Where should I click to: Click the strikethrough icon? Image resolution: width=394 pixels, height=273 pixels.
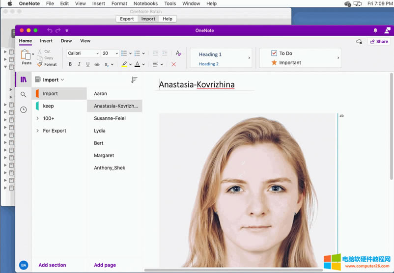[x=97, y=64]
